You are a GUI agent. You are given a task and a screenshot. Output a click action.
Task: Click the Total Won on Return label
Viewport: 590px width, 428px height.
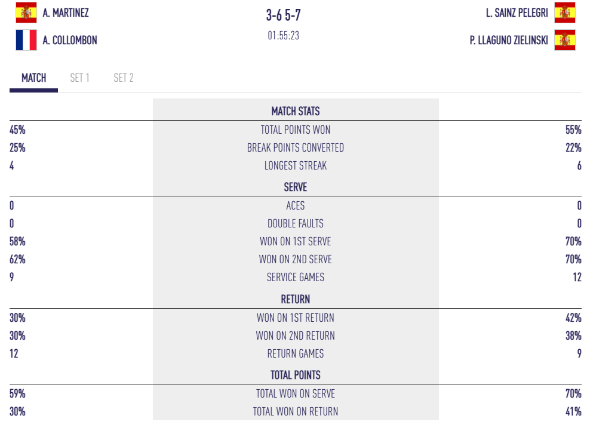click(x=296, y=411)
